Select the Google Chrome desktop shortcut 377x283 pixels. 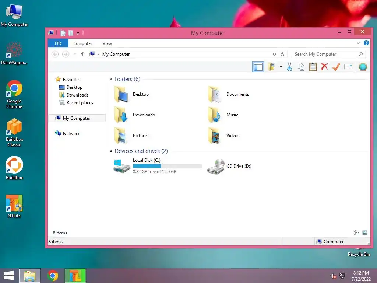(x=14, y=94)
